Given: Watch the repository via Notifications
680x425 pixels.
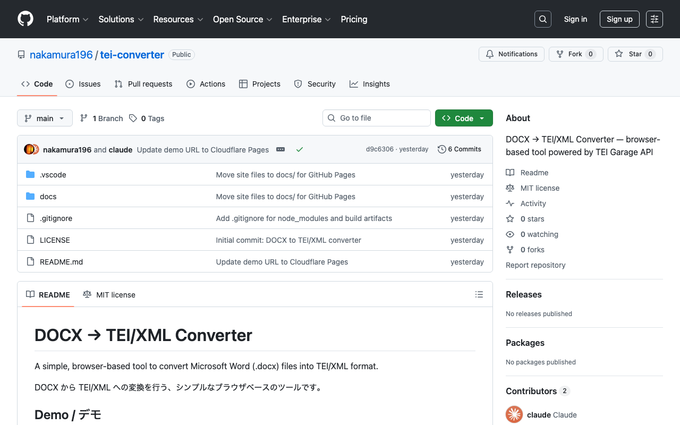Looking at the screenshot, I should point(511,54).
